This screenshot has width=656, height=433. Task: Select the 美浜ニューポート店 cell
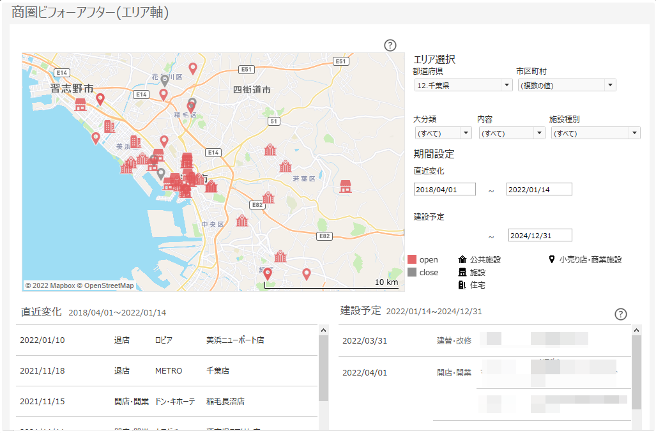click(235, 340)
